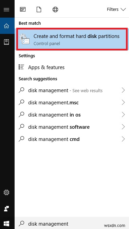Open the hamburger menu in sidebar
Viewport: 129px width, 229px height.
(x=6, y=10)
